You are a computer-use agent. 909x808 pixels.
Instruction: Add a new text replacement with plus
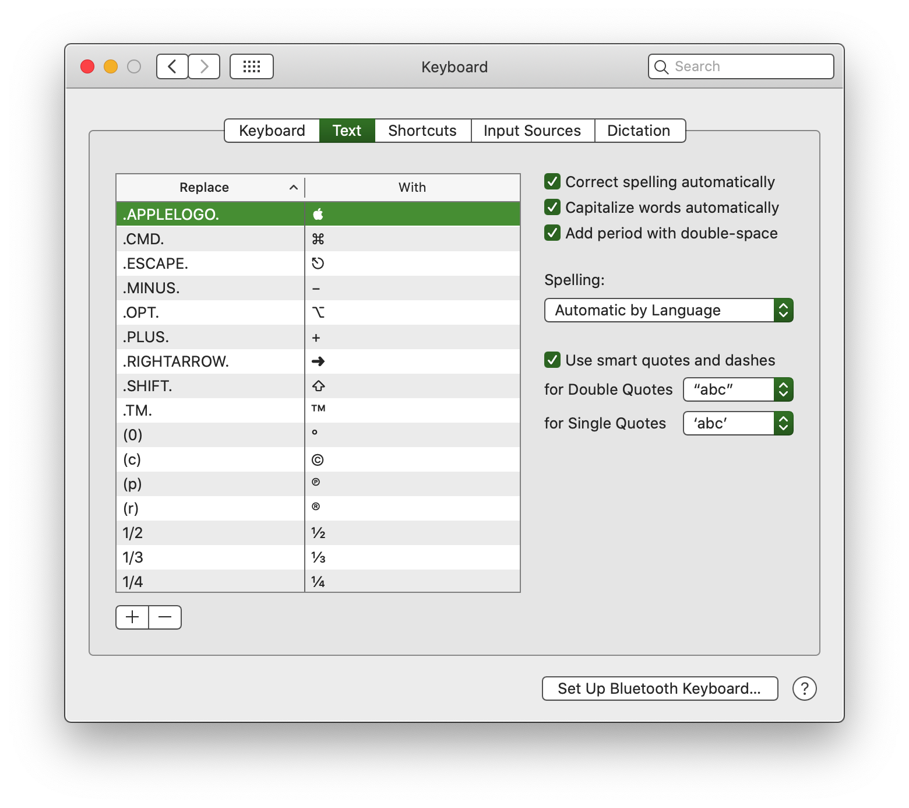click(x=132, y=617)
